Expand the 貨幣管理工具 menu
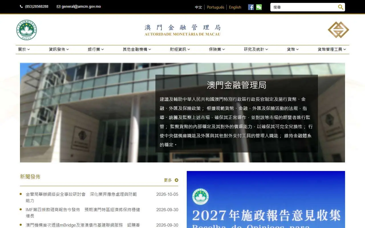The width and height of the screenshot is (365, 228). [332, 49]
